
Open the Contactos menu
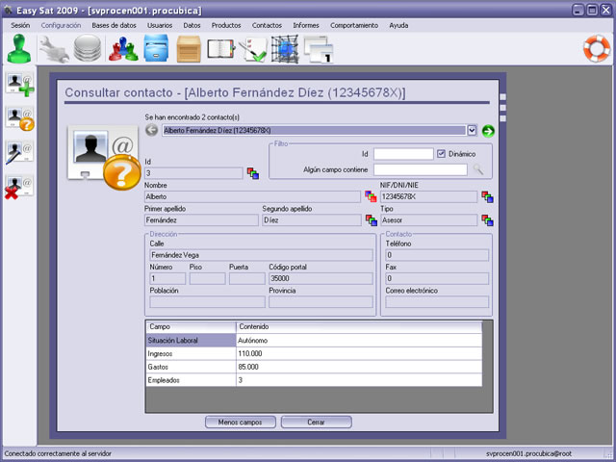(x=267, y=25)
